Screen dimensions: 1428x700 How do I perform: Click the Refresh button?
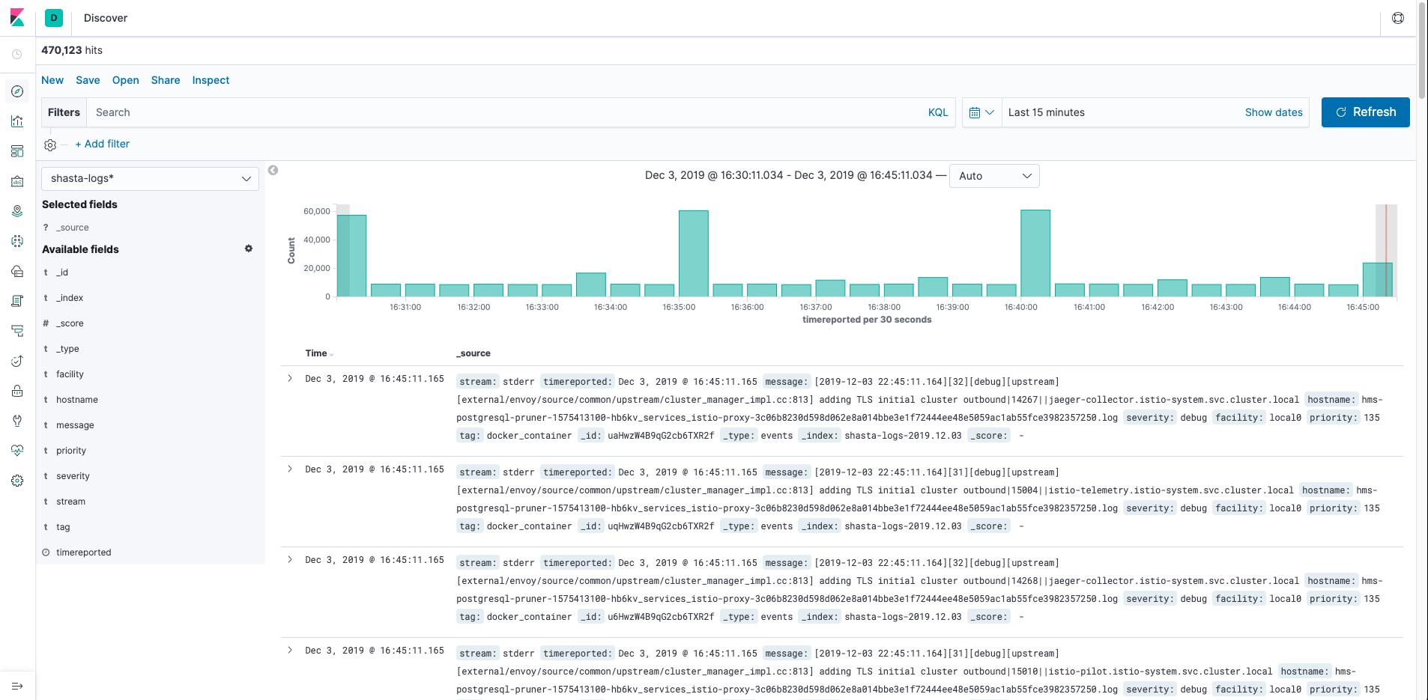coord(1365,112)
